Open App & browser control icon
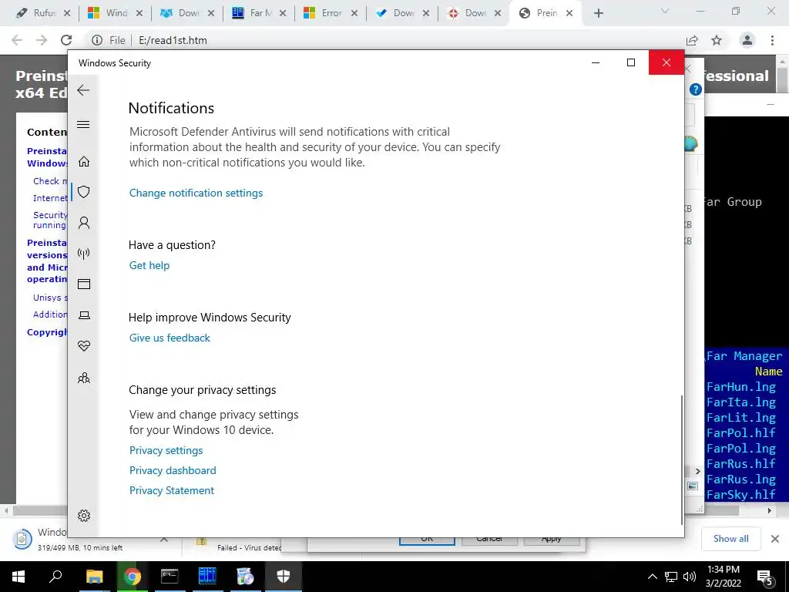789x592 pixels. [84, 284]
